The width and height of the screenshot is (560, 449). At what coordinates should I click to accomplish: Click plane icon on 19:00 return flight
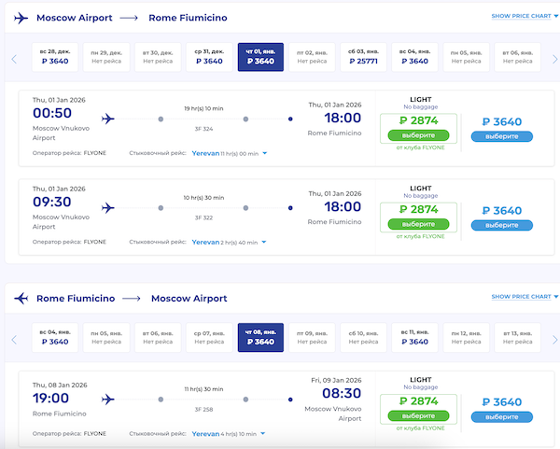pos(107,400)
